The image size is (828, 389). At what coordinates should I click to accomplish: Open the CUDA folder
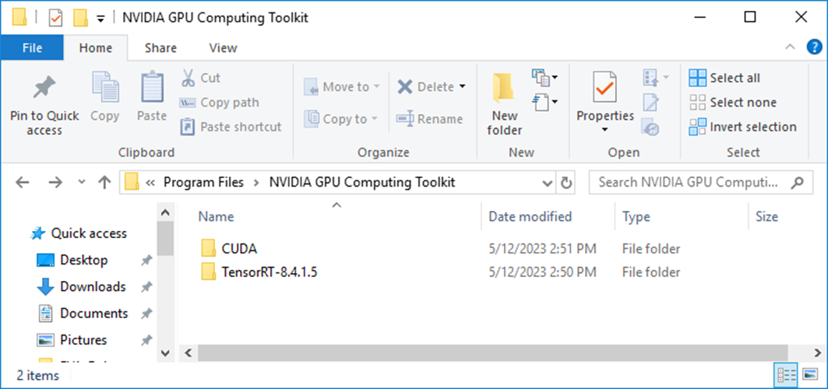tap(239, 249)
